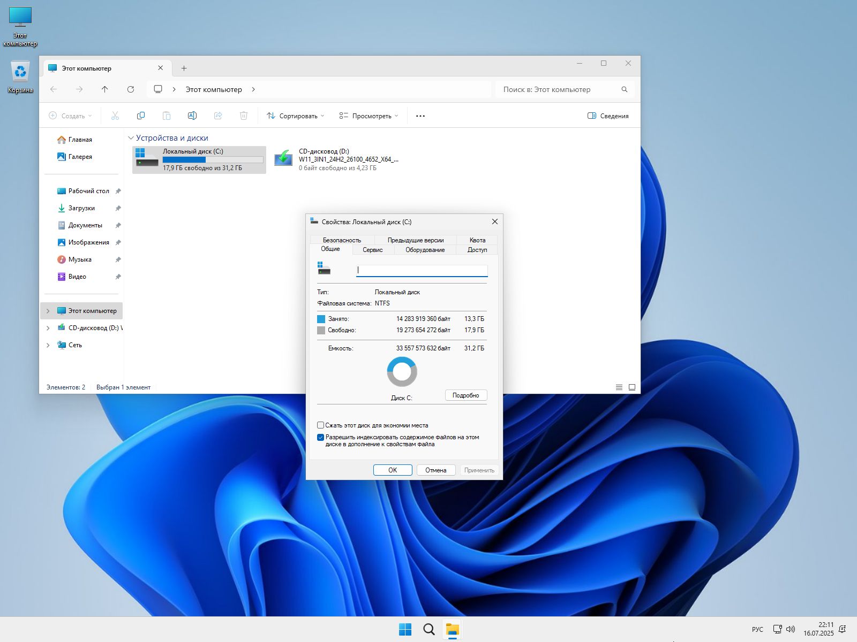The height and width of the screenshot is (642, 857).
Task: Uncheck Разрешить индексировать содержимое файлов
Action: click(x=321, y=437)
